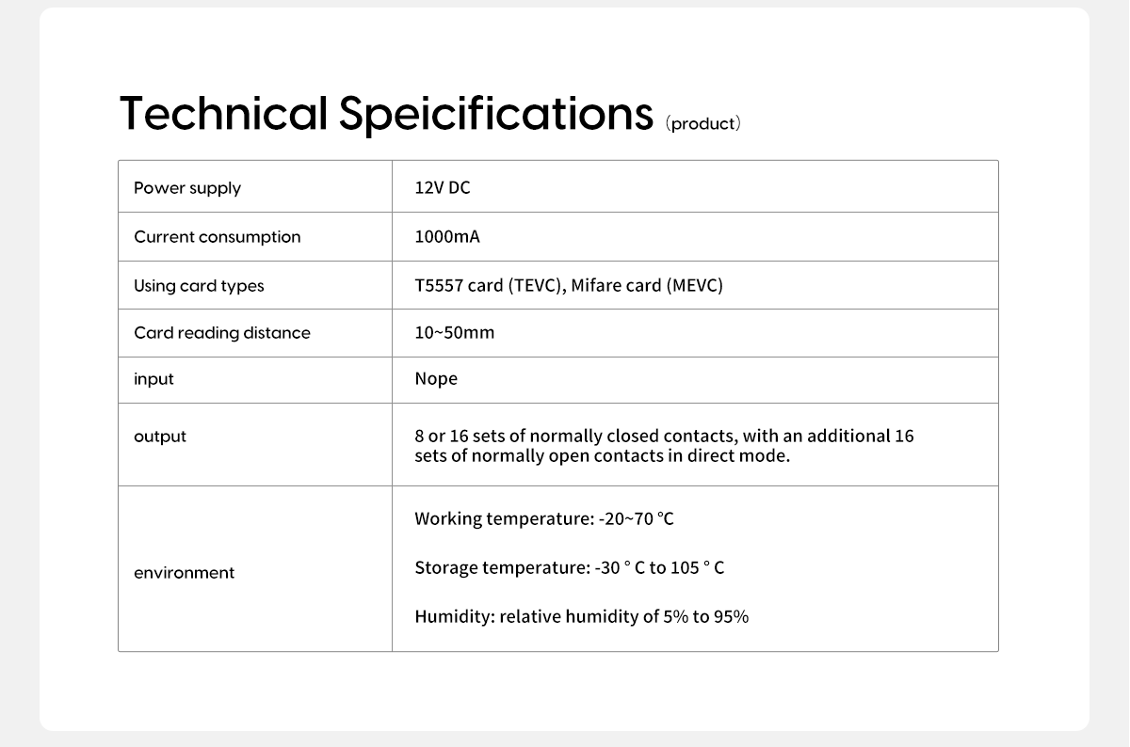
Task: Select the Humidity relative humidity line
Action: [x=582, y=616]
